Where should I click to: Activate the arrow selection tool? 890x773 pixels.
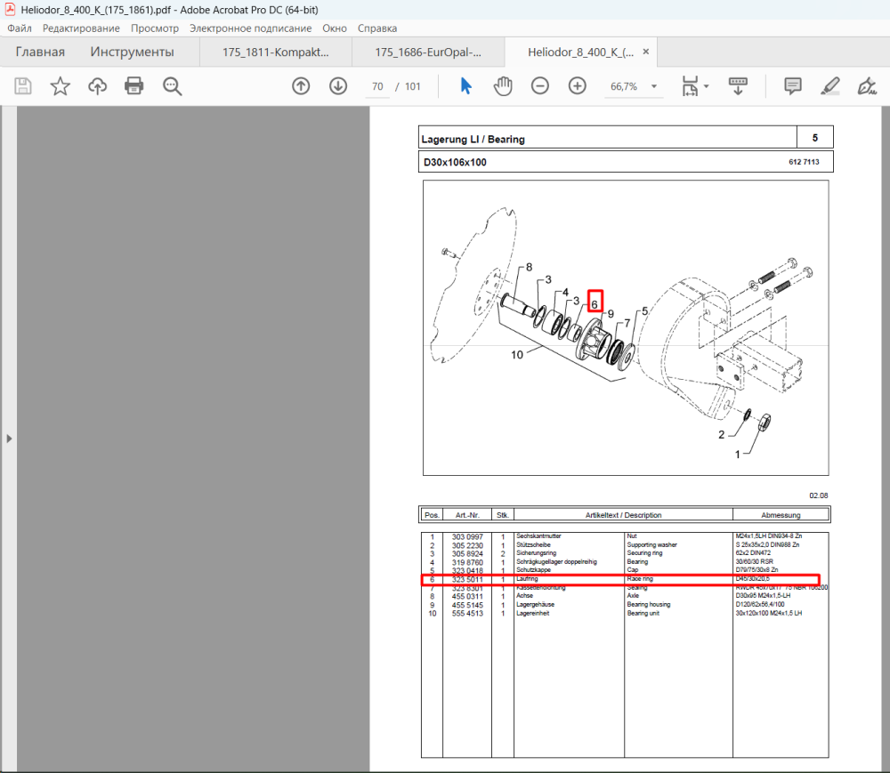point(466,86)
